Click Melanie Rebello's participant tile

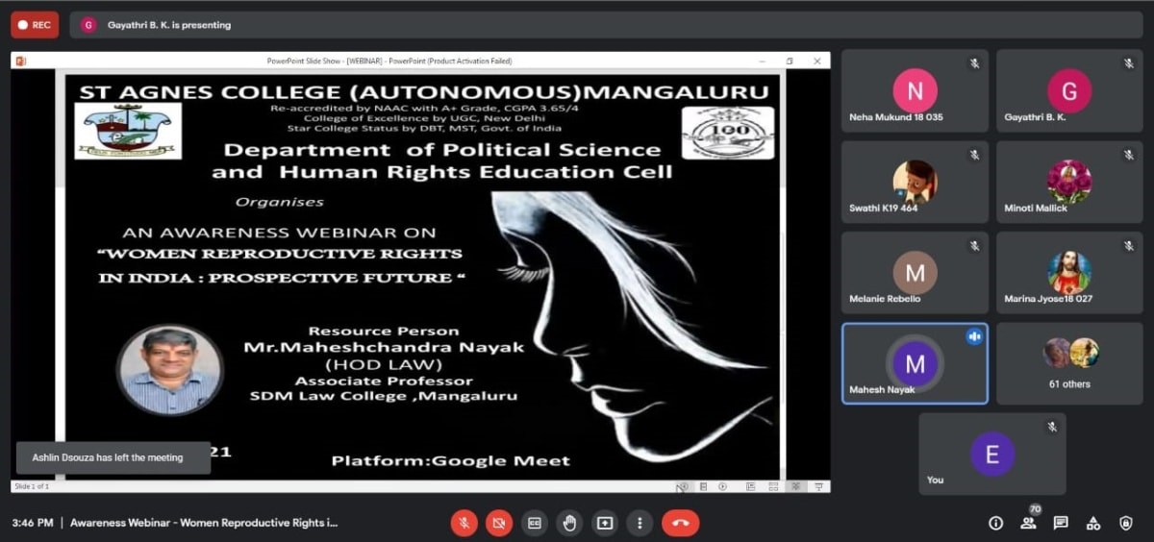tap(915, 273)
